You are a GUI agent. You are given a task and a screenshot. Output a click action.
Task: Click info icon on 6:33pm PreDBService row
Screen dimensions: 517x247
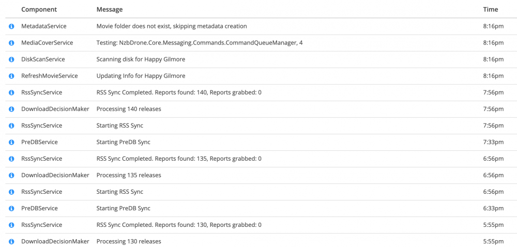[11, 208]
